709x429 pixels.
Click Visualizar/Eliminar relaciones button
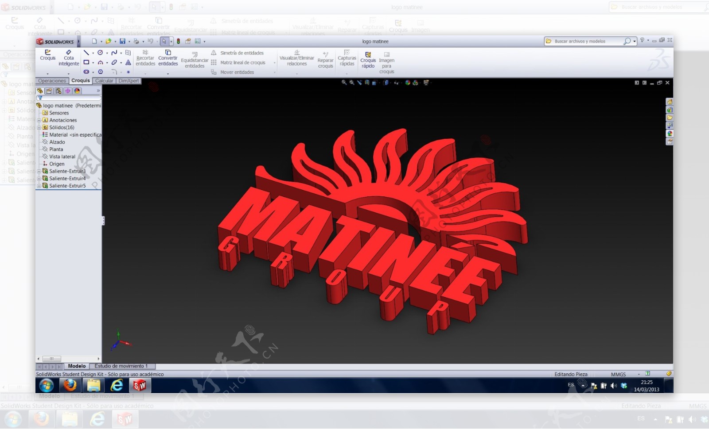click(297, 58)
